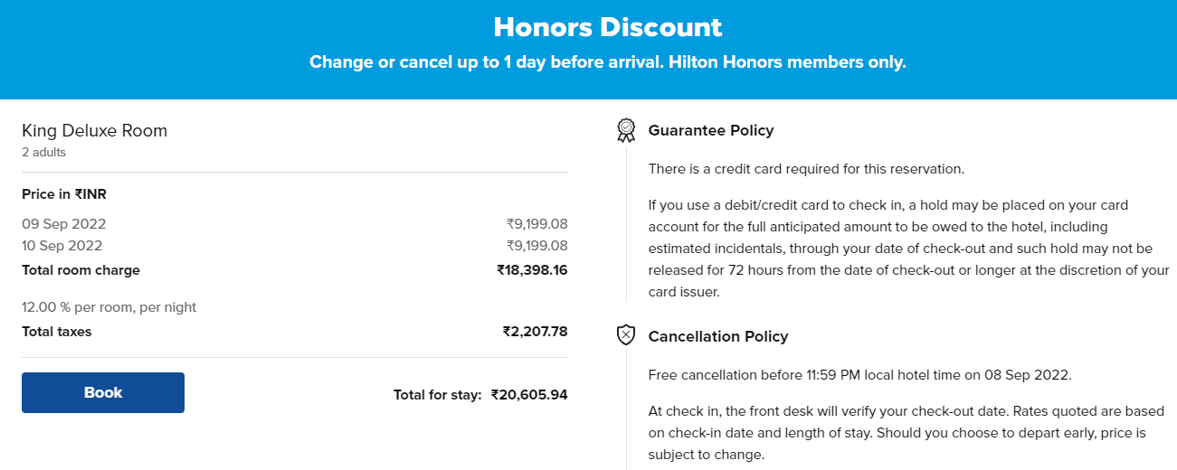Click the debit/credit card hold paragraph

(909, 249)
